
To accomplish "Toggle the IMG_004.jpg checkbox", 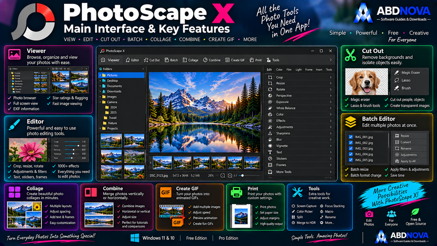I will point(351,154).
